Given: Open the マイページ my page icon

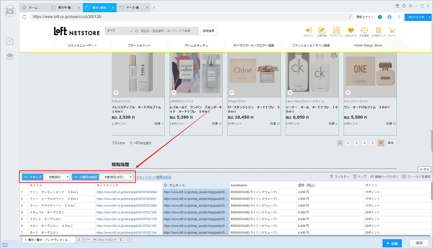Looking at the screenshot, I should (336, 32).
